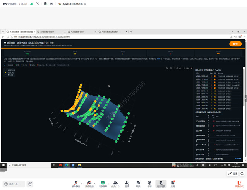The width and height of the screenshot is (247, 190).
Task: Turn on camera via 开启视频
Action: (x=89, y=184)
